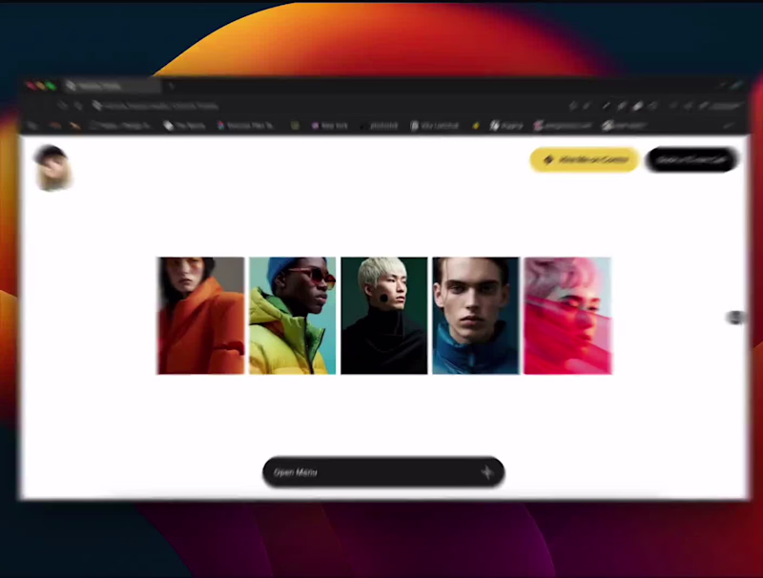
Task: Expand the overflow bookmarks chevron
Action: 731,125
